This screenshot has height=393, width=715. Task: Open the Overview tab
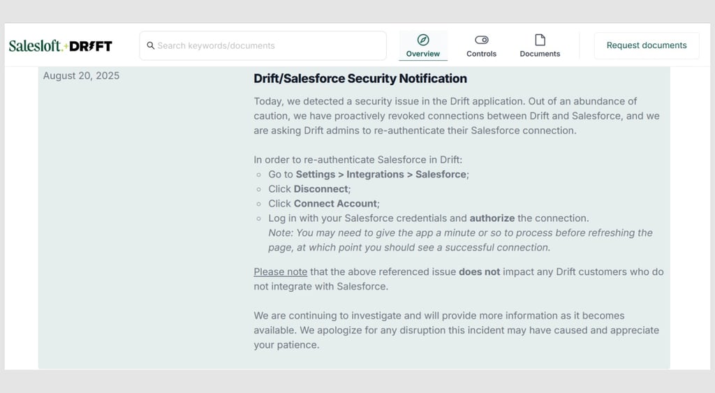pyautogui.click(x=423, y=45)
